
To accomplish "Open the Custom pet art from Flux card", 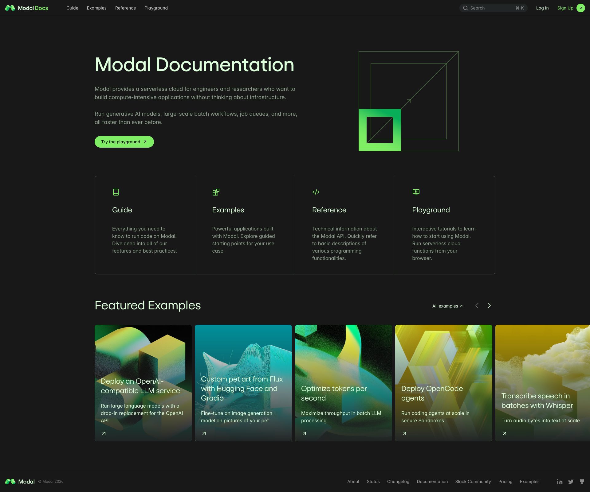I will (x=243, y=383).
